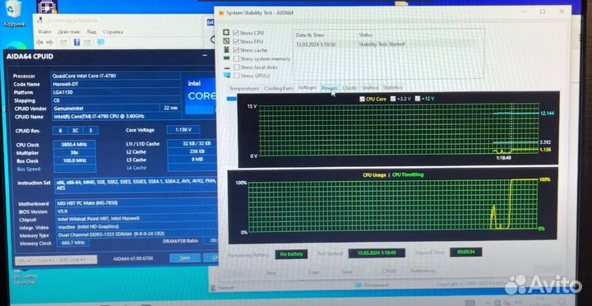Click the Multiplier value 38x

click(x=74, y=153)
